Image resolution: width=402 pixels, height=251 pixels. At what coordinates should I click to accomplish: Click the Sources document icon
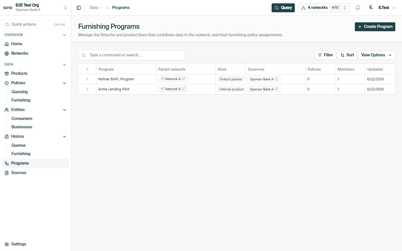pyautogui.click(x=7, y=173)
